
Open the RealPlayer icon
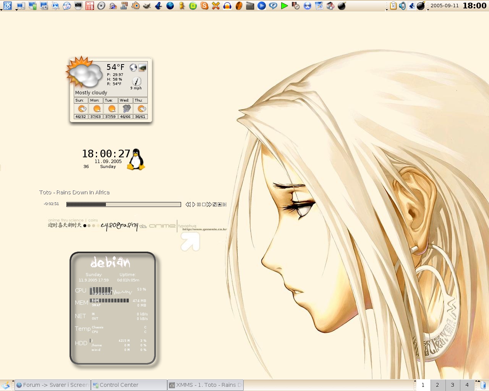coord(273,6)
